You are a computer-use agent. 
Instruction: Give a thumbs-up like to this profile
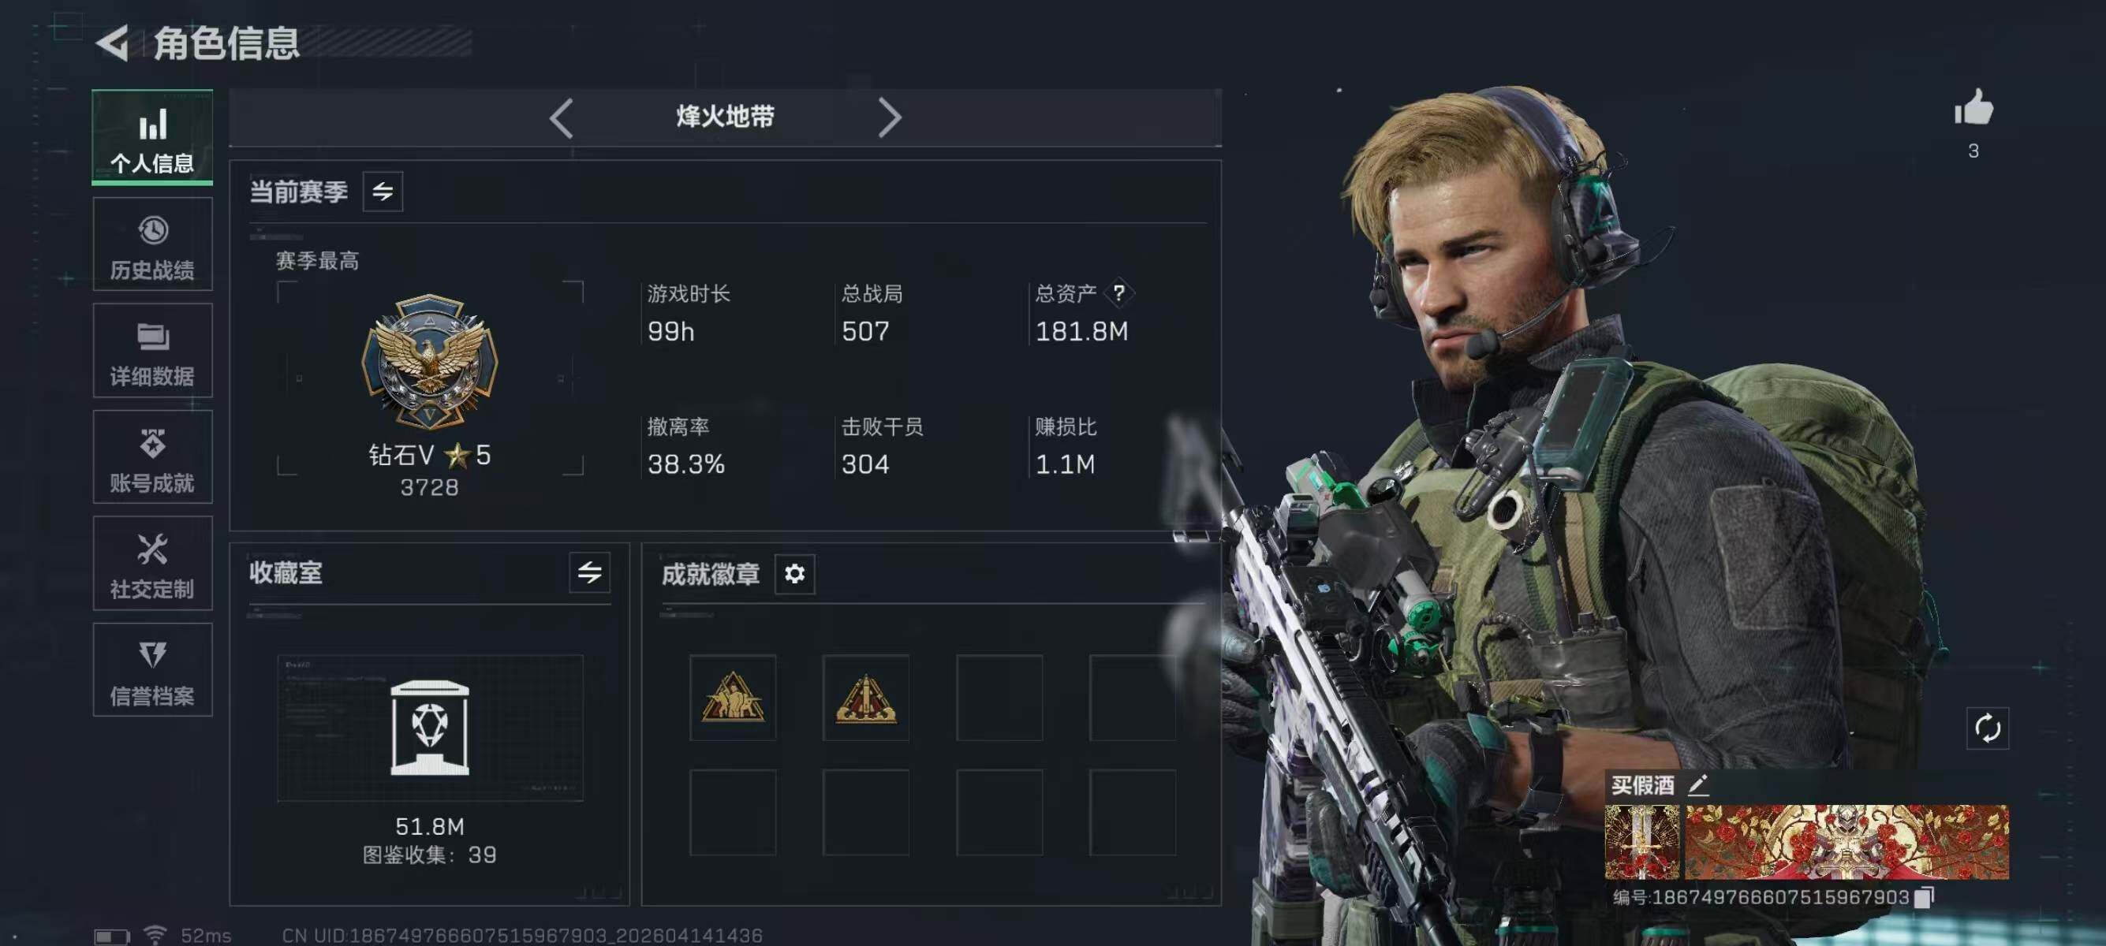coord(1973,107)
